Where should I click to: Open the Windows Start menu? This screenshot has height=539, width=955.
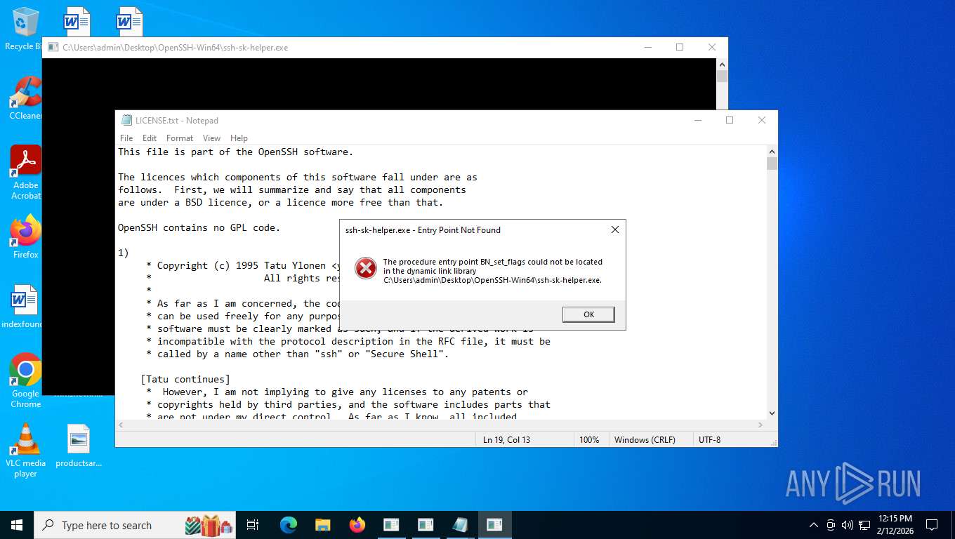pos(17,525)
